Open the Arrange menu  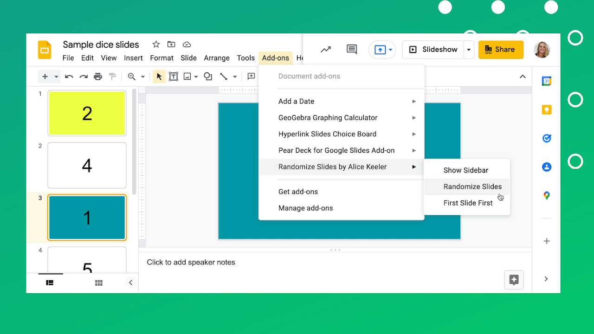(217, 58)
